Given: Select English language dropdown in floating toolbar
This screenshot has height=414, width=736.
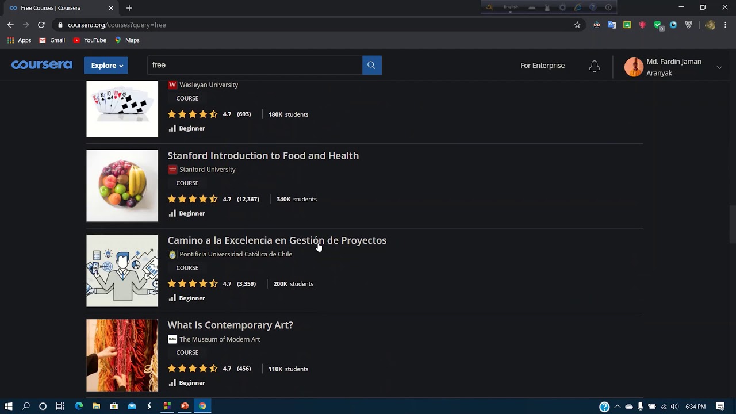Looking at the screenshot, I should (511, 7).
